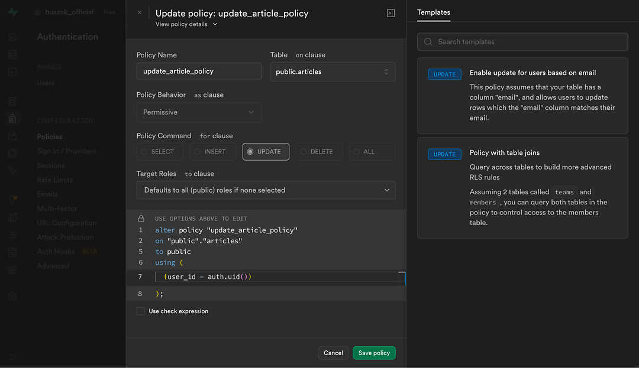The height and width of the screenshot is (368, 639).
Task: Click the 'on "public"."articles"' code line
Action: (x=198, y=241)
